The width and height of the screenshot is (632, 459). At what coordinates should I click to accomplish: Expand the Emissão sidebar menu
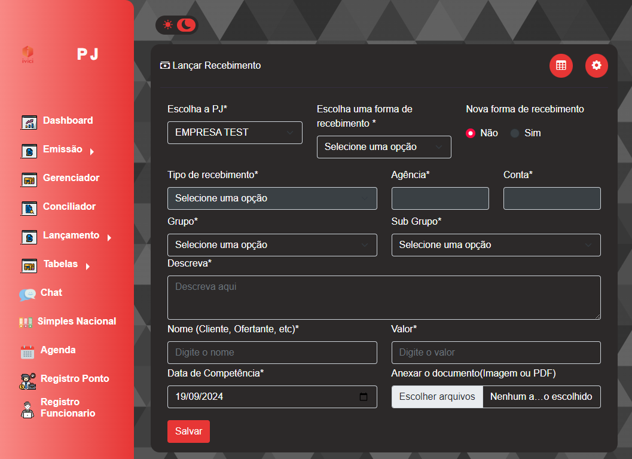click(x=62, y=149)
